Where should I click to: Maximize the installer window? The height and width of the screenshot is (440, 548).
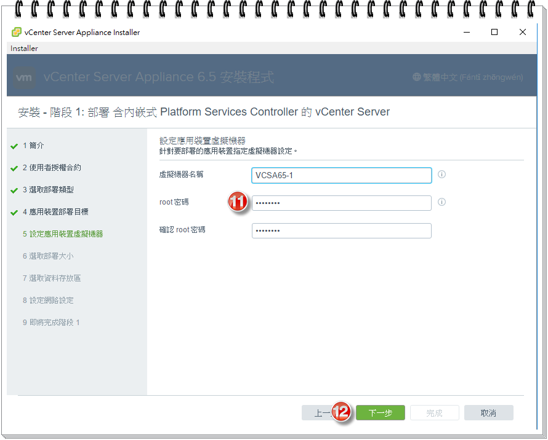494,32
